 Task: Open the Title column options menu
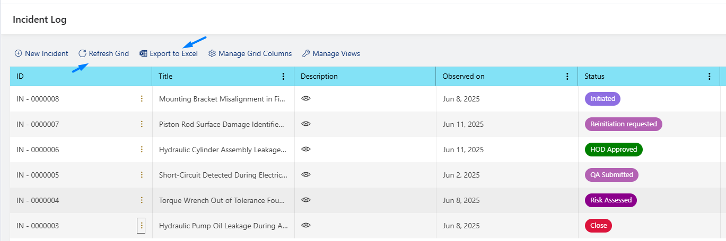click(x=283, y=76)
